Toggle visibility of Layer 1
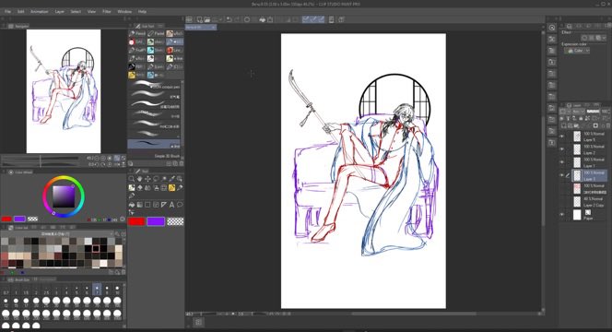The image size is (612, 332). (562, 162)
